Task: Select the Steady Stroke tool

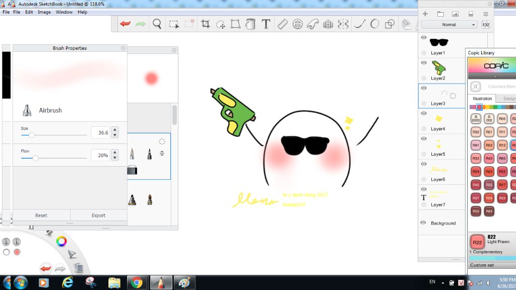Action: tap(360, 24)
